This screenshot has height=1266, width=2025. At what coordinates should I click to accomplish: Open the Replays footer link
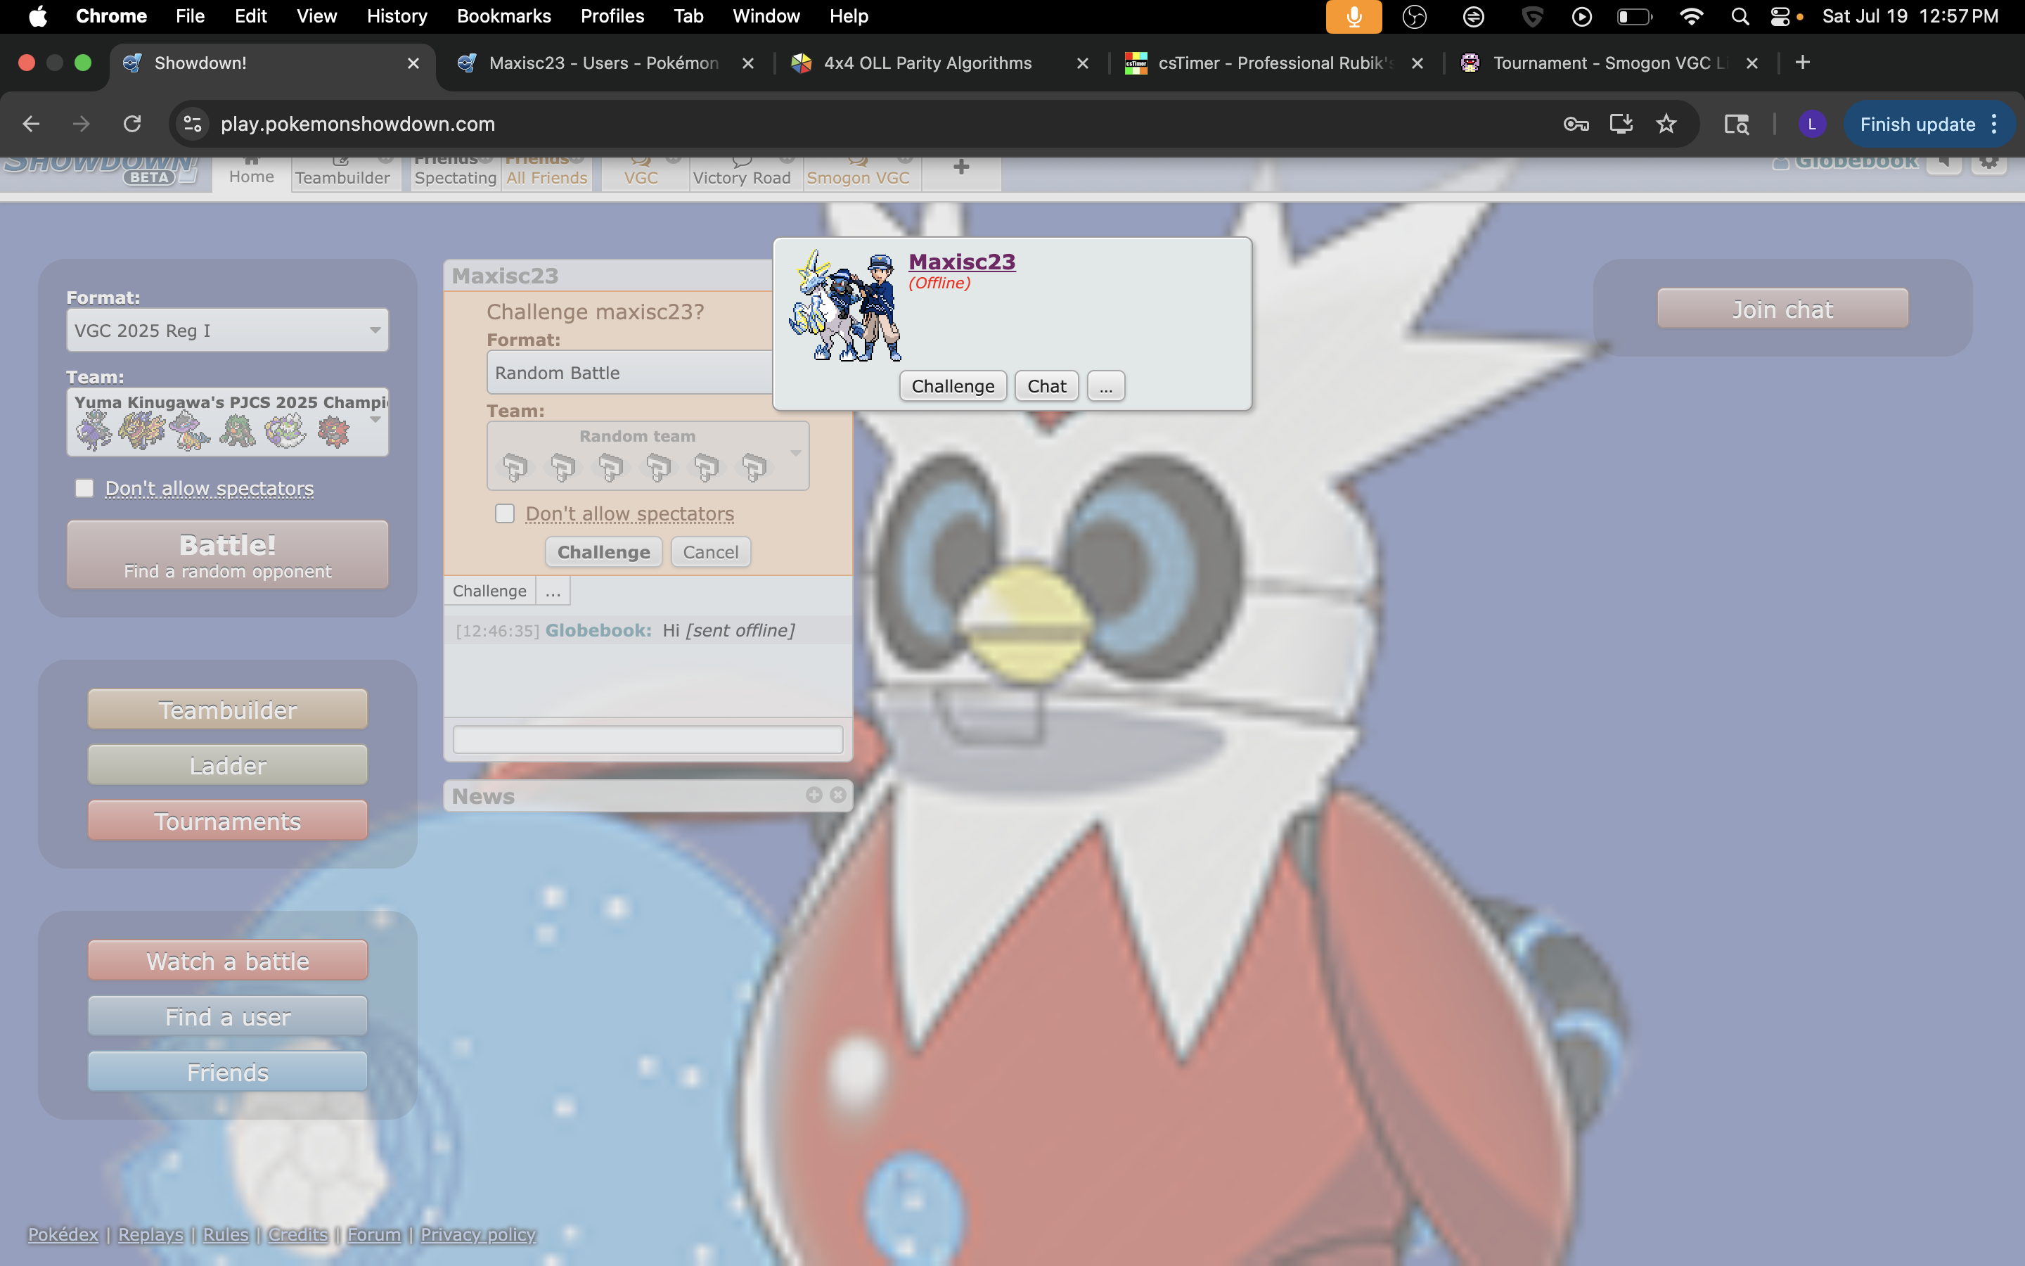point(150,1234)
